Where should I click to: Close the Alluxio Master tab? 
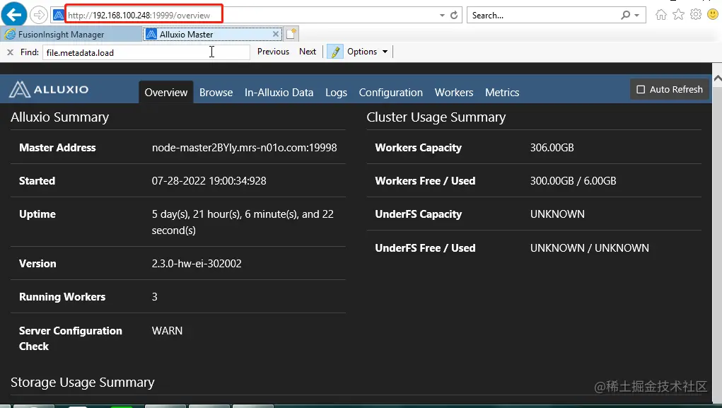275,34
